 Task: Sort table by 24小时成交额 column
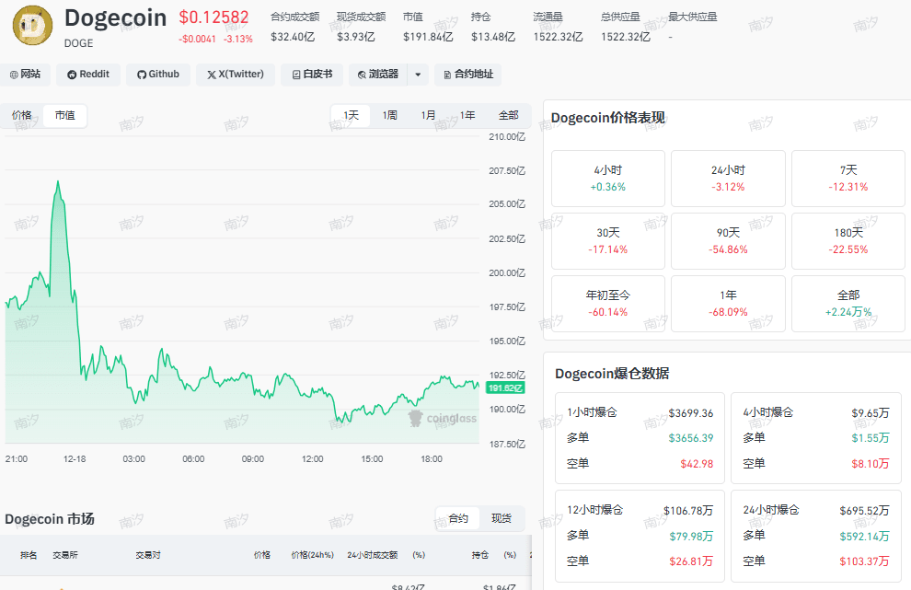373,555
